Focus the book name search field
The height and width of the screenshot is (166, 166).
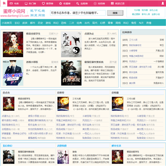[x=78, y=13]
